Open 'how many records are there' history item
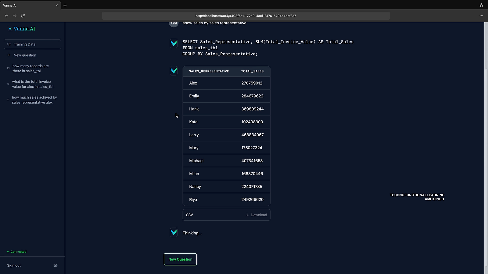 pyautogui.click(x=30, y=68)
